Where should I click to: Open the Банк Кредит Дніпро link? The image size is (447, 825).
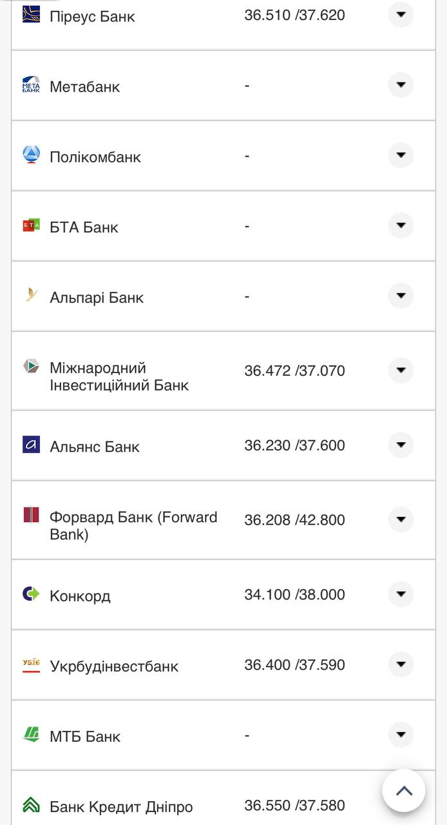[x=121, y=806]
